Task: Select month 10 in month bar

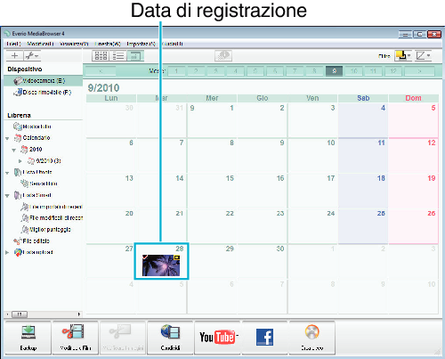Action: click(353, 71)
